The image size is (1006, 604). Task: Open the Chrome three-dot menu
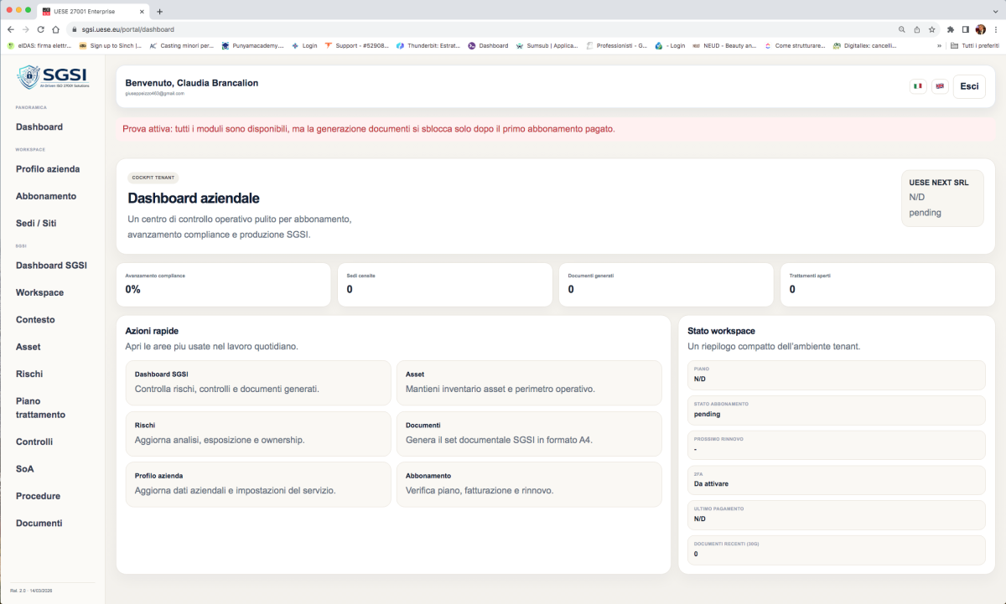[x=995, y=28]
